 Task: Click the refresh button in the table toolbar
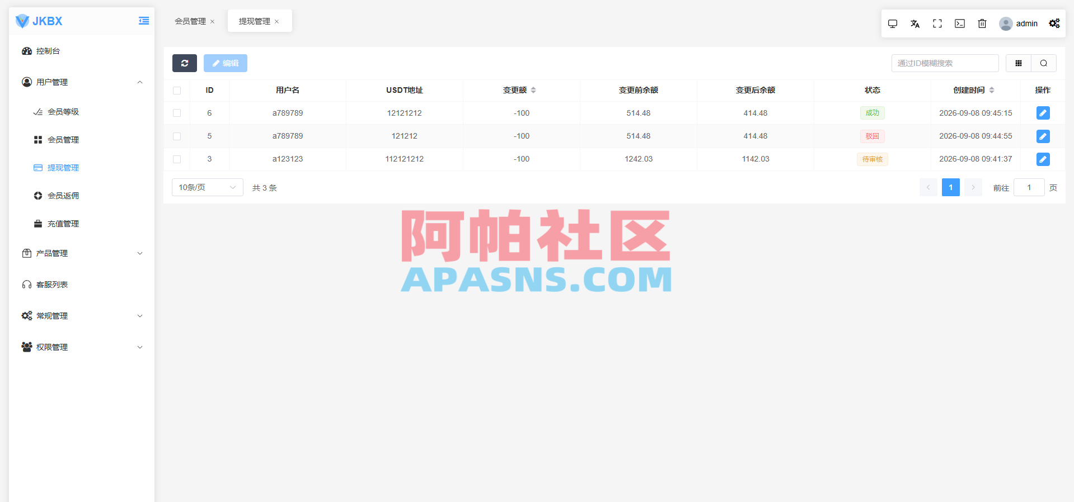click(x=185, y=63)
